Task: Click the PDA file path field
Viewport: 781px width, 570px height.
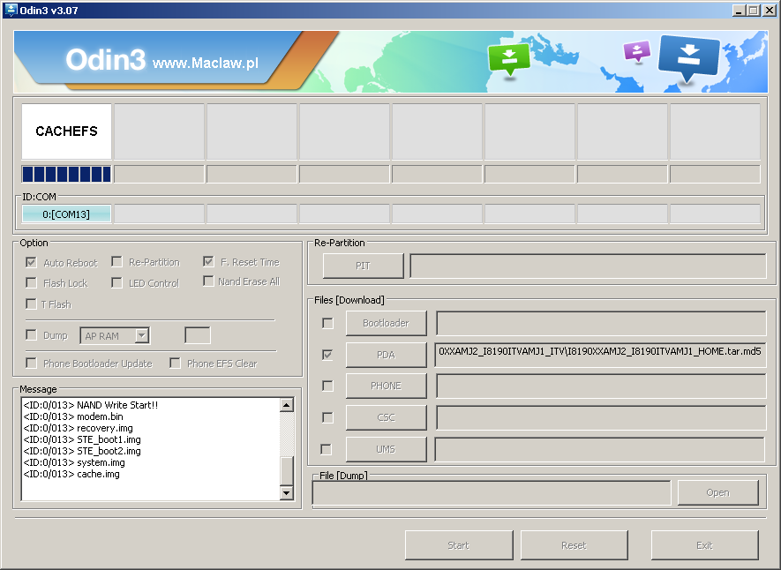Action: (600, 355)
